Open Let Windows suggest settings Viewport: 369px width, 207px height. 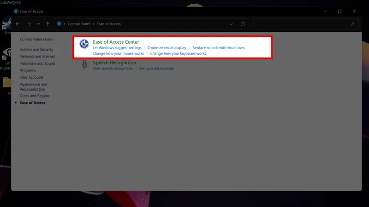[x=117, y=48]
